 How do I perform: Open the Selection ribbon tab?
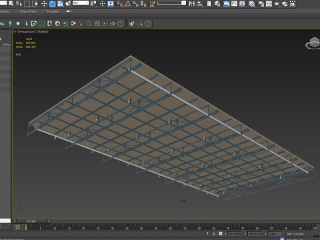[x=5, y=11]
